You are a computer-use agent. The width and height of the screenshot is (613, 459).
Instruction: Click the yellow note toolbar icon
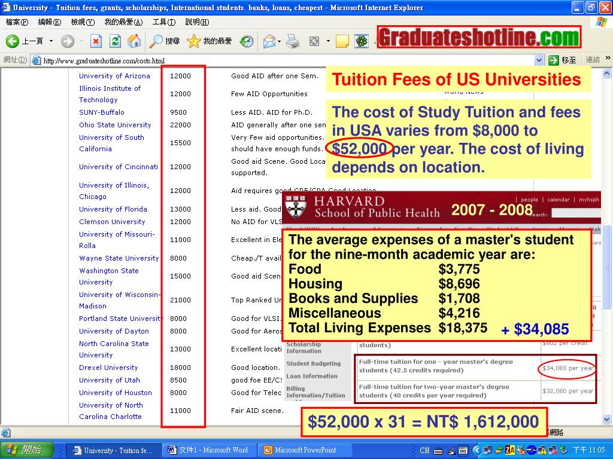[x=342, y=41]
